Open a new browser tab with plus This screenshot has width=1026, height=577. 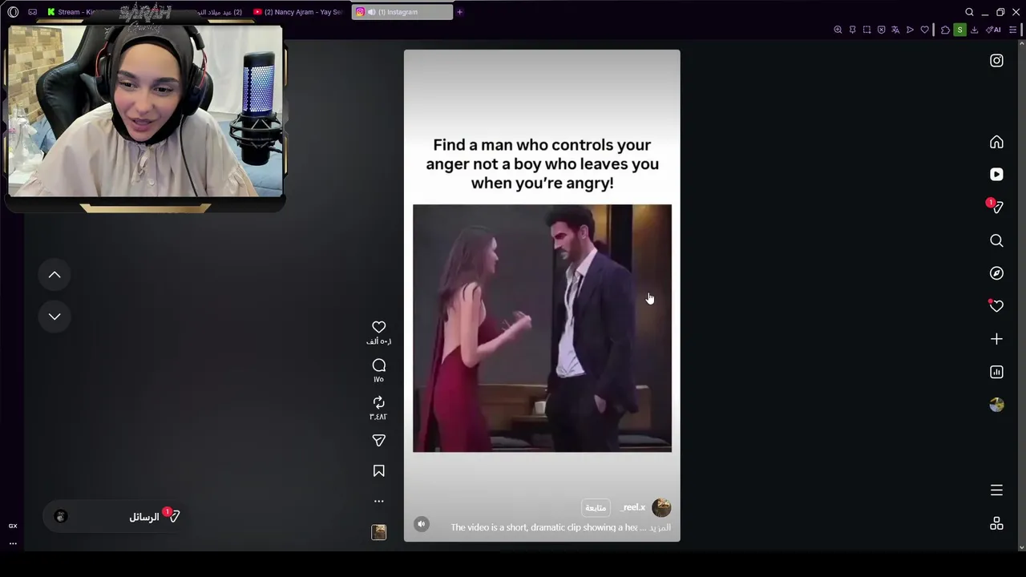[459, 12]
